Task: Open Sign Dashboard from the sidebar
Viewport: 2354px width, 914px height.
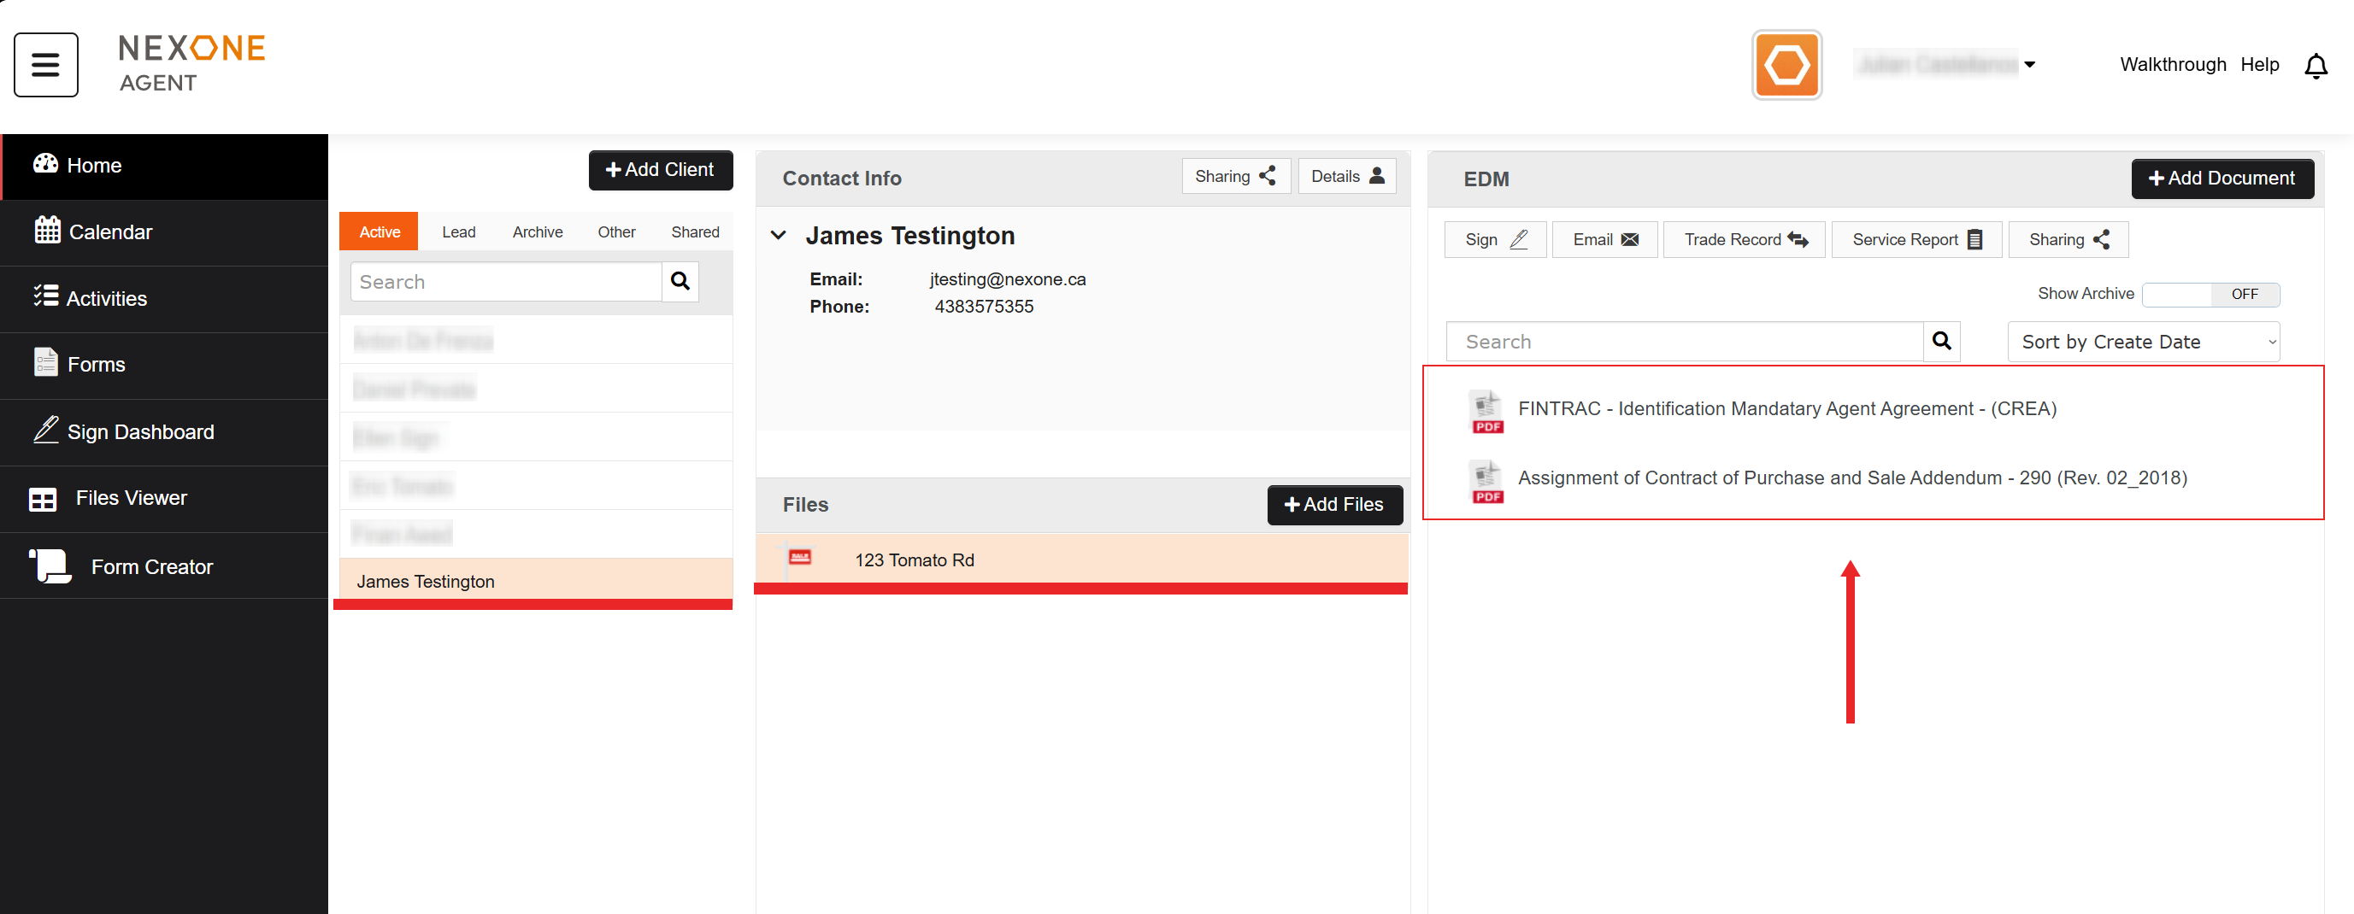Action: coord(140,432)
